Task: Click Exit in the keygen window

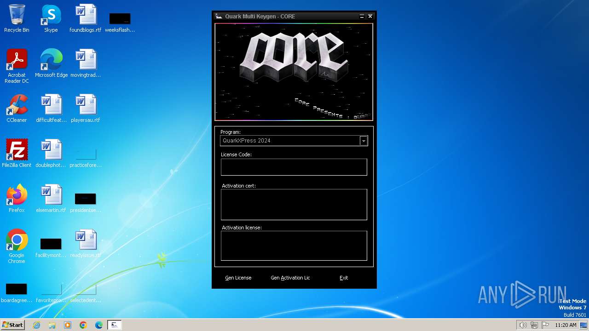Action: [344, 278]
